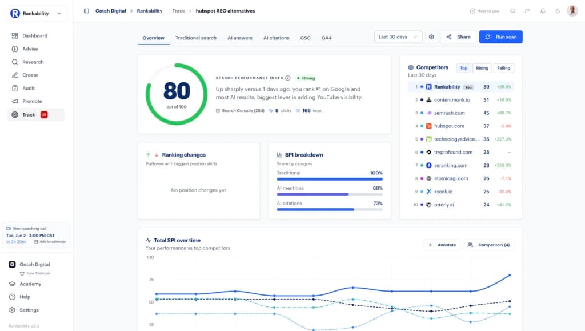Click the Audit clipboard icon
585x331 pixels.
(x=14, y=88)
